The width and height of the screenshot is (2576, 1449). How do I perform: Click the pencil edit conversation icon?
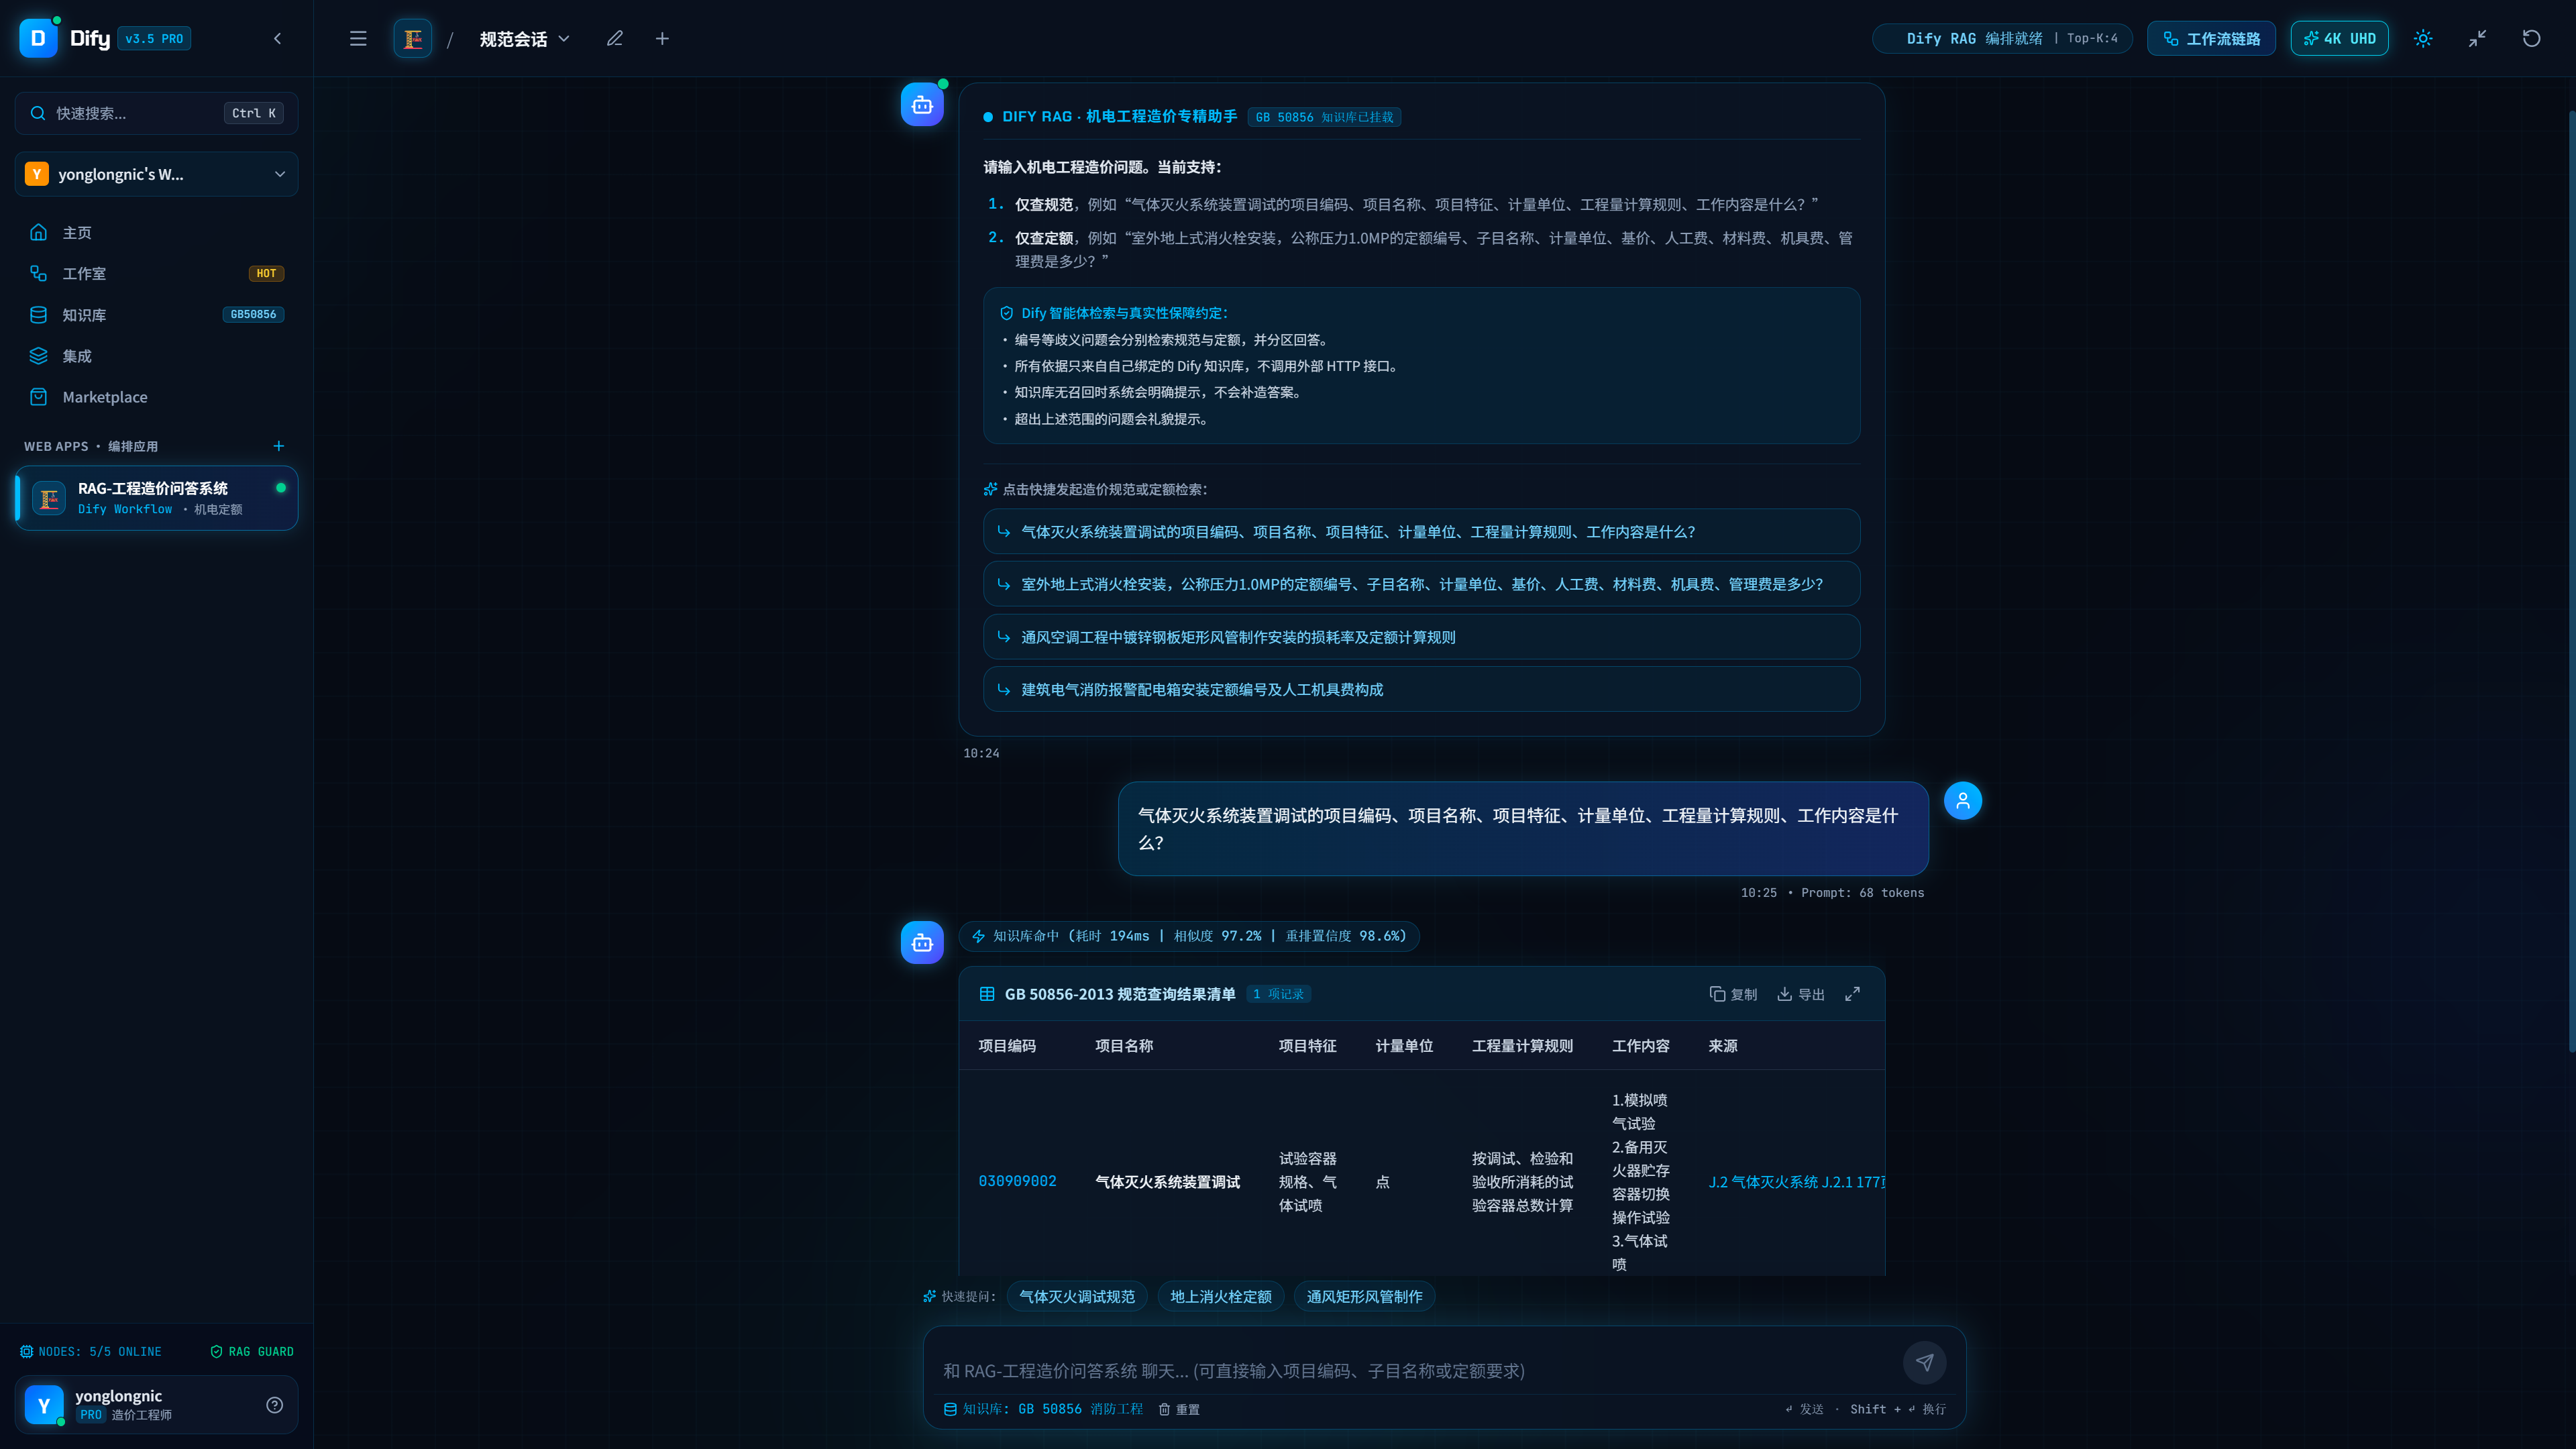615,38
